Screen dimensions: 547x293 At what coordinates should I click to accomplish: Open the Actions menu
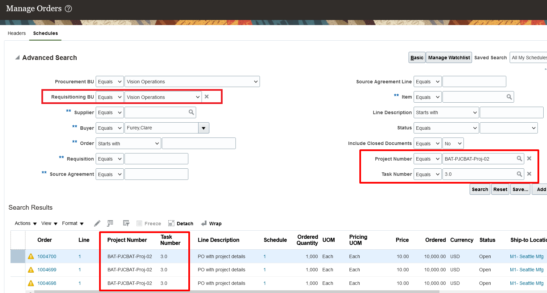coord(25,223)
